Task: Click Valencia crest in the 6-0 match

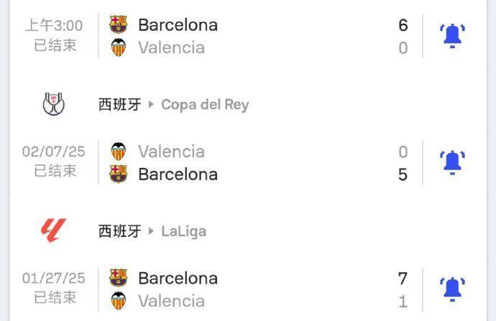Action: pos(119,48)
